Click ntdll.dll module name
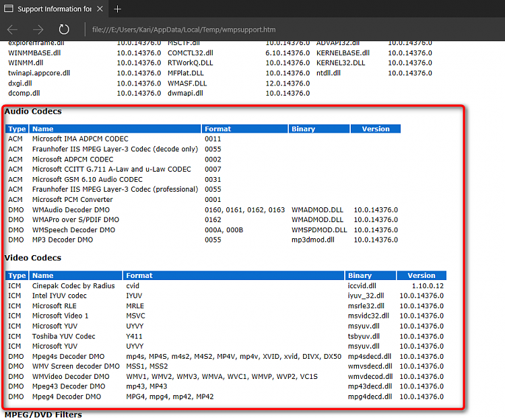 pyautogui.click(x=329, y=73)
